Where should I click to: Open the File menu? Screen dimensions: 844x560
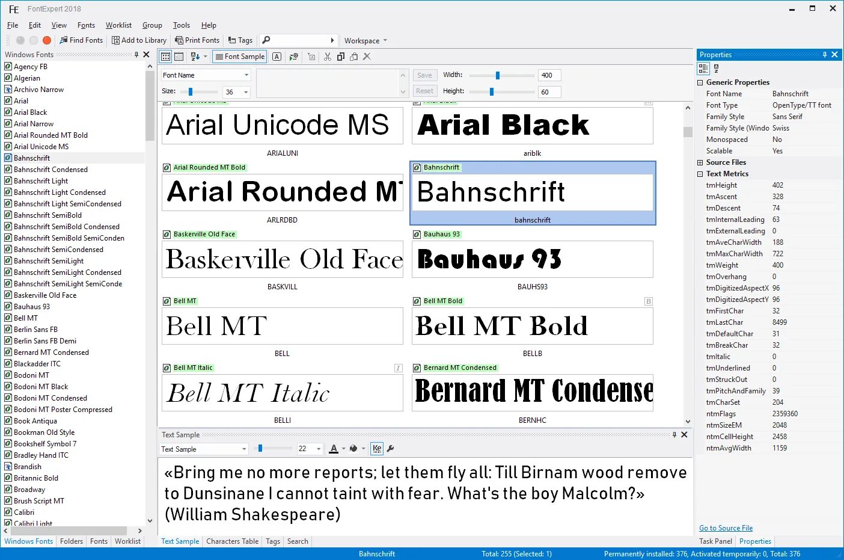pos(13,25)
